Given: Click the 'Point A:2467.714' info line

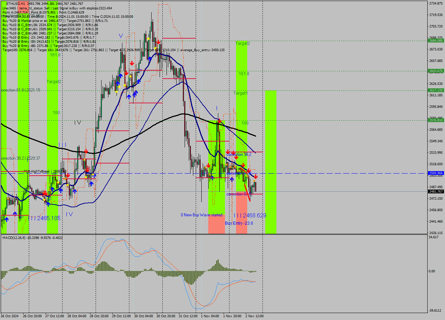Looking at the screenshot, I should 43,12.
